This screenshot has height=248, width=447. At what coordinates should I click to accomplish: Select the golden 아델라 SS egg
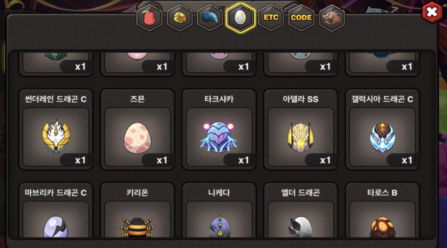click(301, 130)
